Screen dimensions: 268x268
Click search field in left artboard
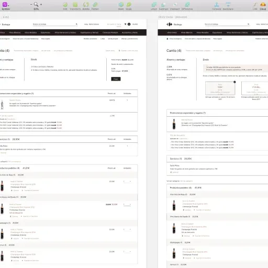[x=55, y=24]
